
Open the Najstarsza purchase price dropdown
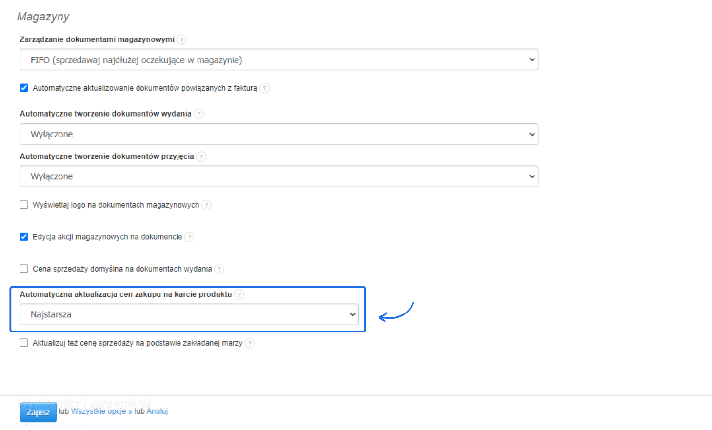click(189, 314)
